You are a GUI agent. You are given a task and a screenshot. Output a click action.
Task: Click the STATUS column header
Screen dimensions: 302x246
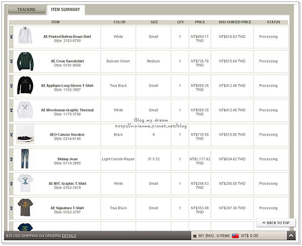[x=273, y=22]
